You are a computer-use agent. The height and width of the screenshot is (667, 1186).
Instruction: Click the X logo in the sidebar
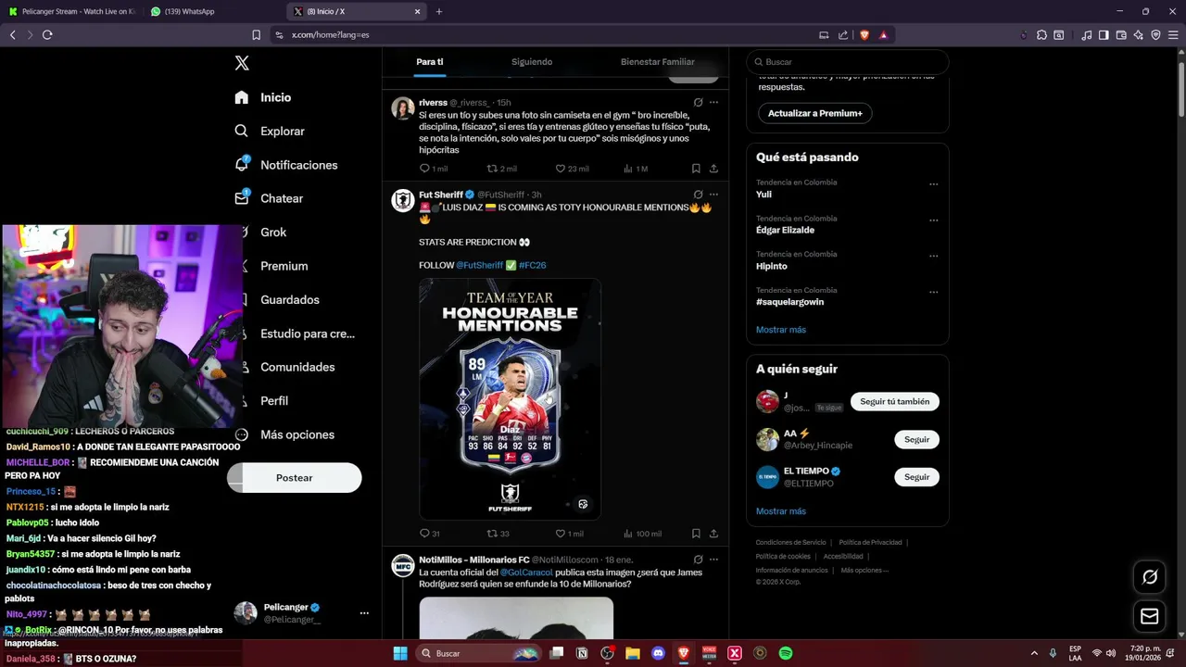point(242,63)
